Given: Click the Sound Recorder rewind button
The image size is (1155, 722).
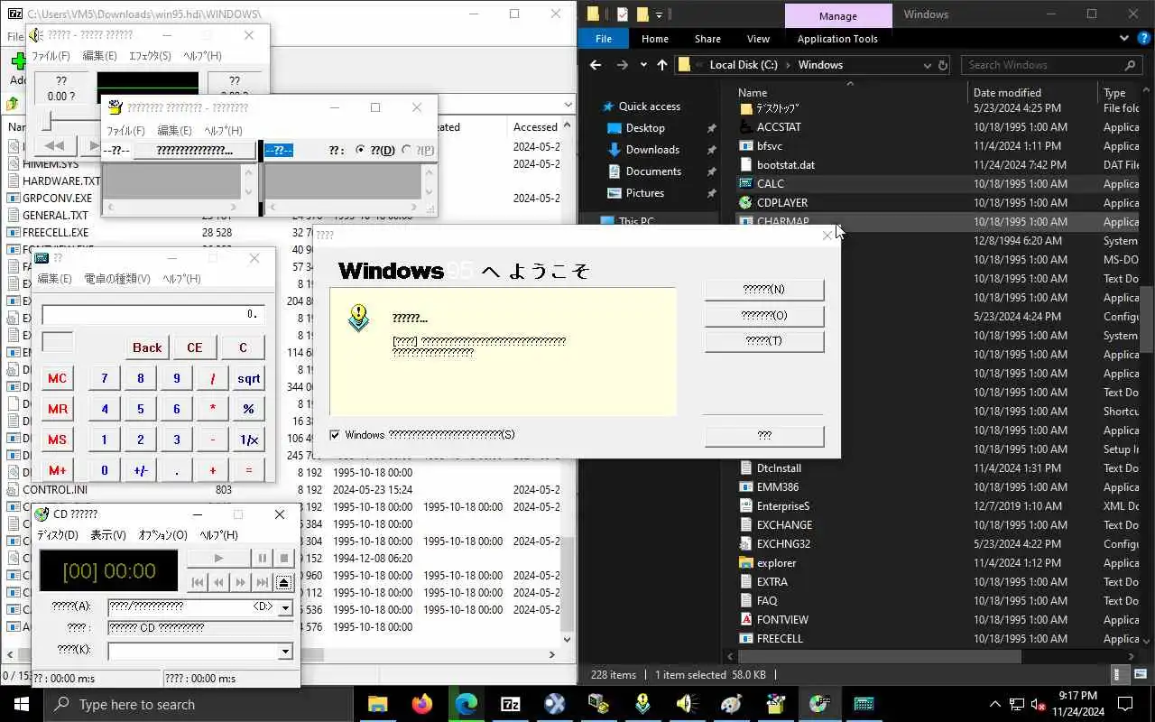Looking at the screenshot, I should (x=54, y=145).
